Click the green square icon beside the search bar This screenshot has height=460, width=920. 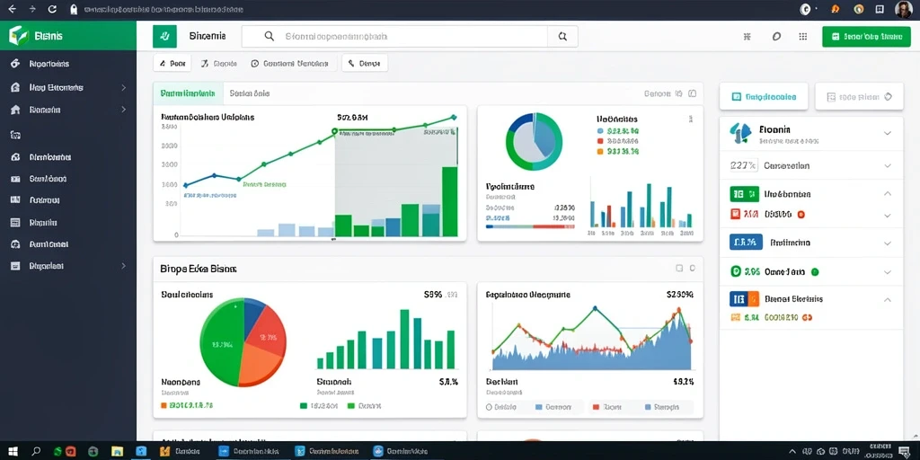pos(164,36)
